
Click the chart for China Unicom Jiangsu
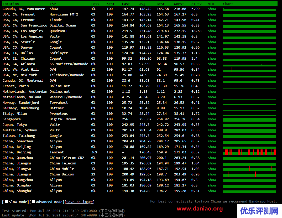click(249, 174)
